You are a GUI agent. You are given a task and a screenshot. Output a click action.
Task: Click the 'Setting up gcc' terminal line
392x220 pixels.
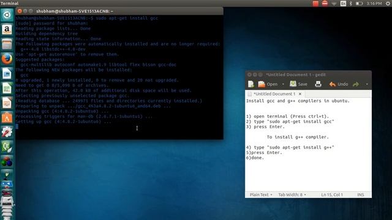[64, 122]
